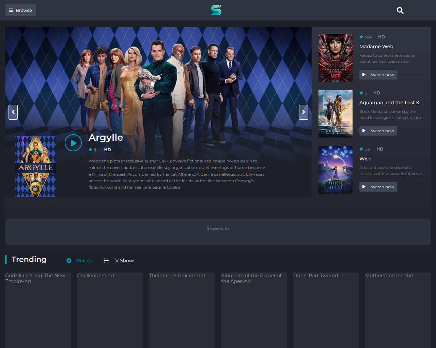
Task: Open the Aquaman poster thumbnail
Action: point(336,114)
